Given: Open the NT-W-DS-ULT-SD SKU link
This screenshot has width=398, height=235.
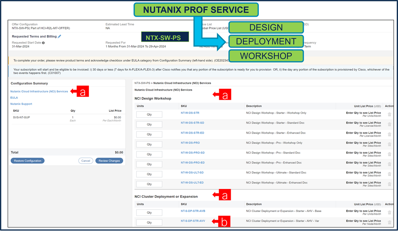Looking at the screenshot, I should pyautogui.click(x=192, y=172).
